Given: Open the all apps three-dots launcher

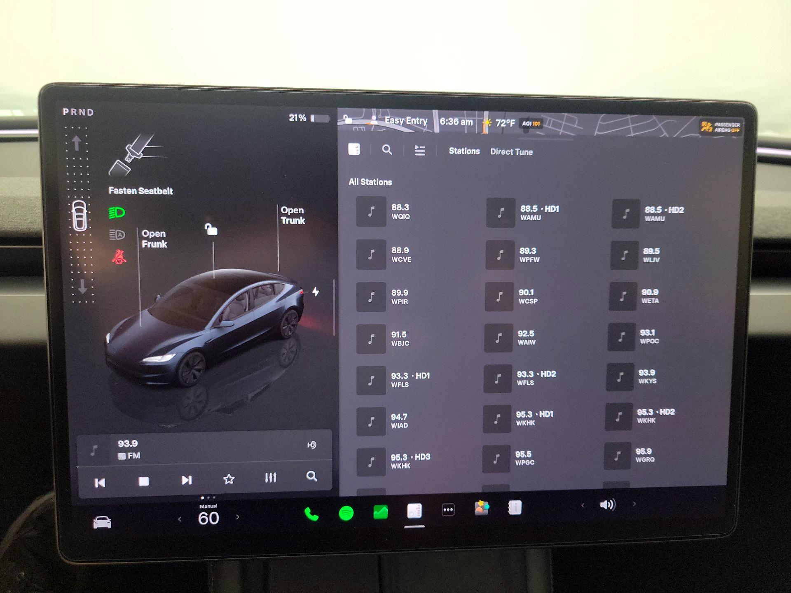Looking at the screenshot, I should pos(448,510).
